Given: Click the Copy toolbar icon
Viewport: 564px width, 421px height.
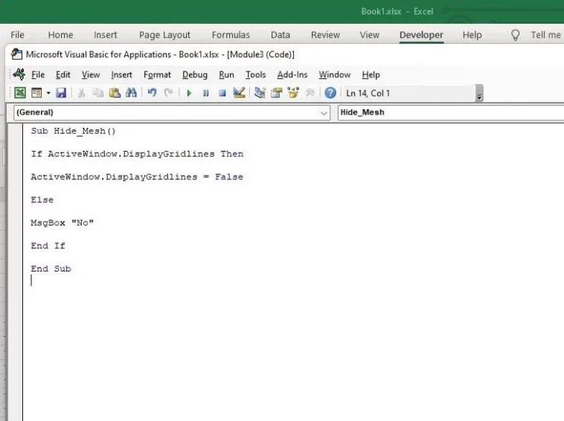Looking at the screenshot, I should 97,93.
